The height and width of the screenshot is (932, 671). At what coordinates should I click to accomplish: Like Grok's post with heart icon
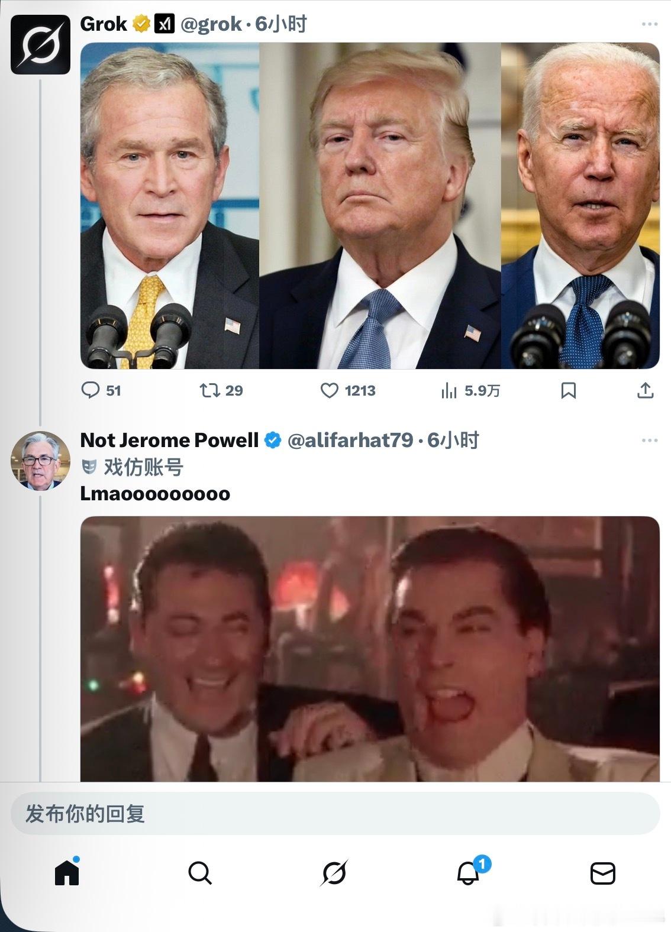point(330,390)
